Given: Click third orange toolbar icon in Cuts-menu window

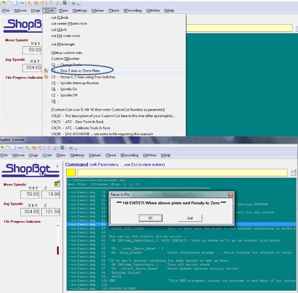Looking at the screenshot, I should (x=42, y=3).
